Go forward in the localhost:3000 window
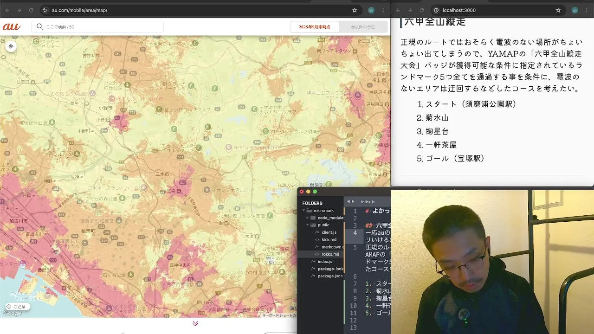The height and width of the screenshot is (334, 594). pos(410,10)
